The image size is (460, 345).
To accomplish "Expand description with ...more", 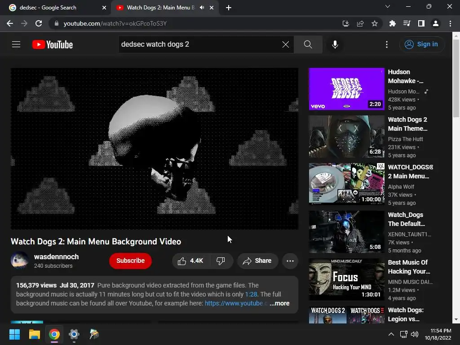I will [x=279, y=303].
